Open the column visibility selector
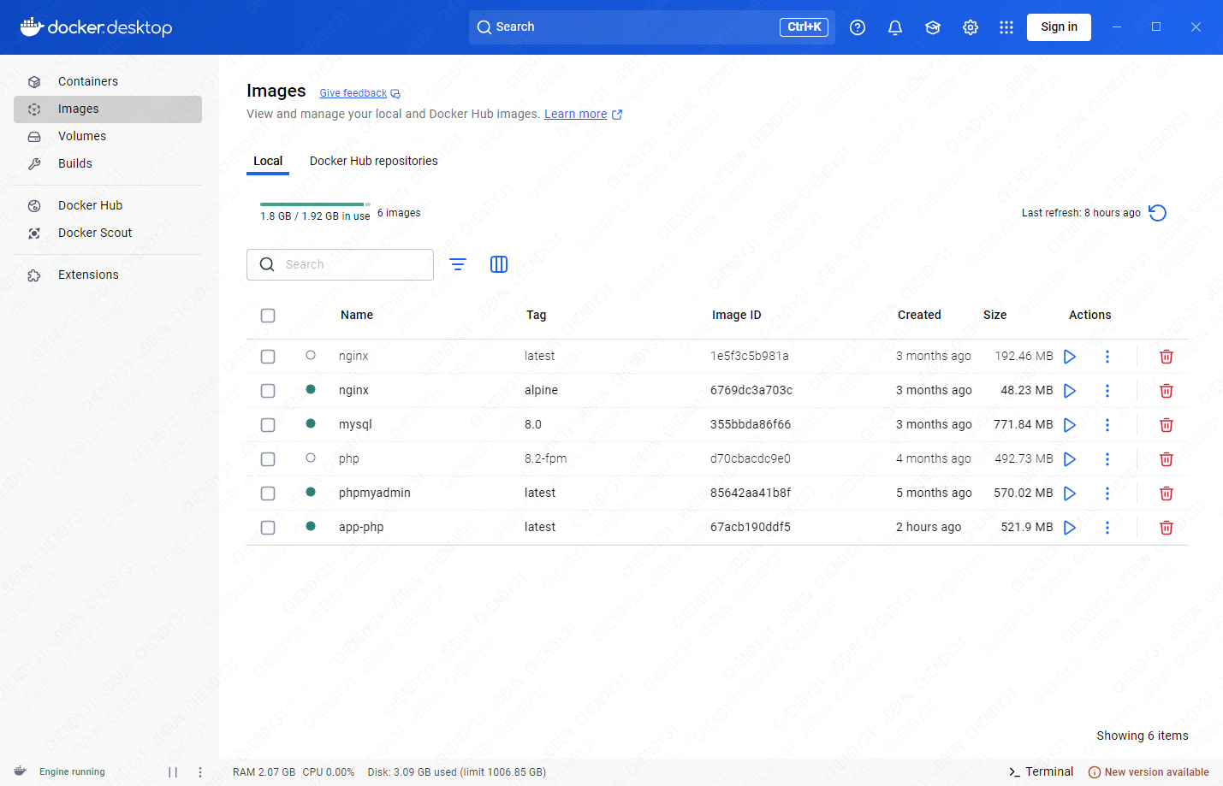Viewport: 1223px width, 786px height. point(499,264)
